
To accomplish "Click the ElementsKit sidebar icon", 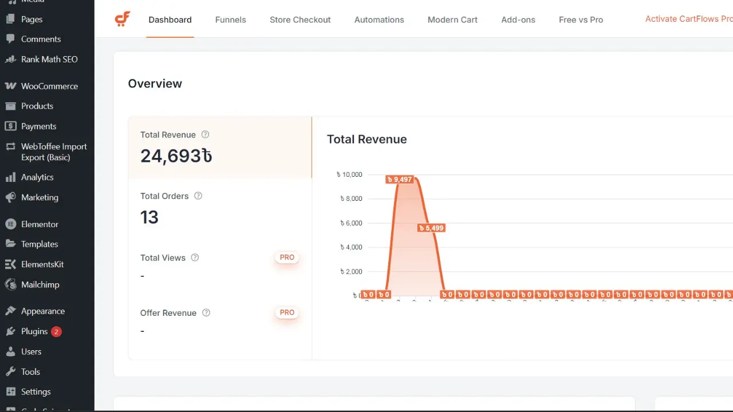I will (x=10, y=264).
